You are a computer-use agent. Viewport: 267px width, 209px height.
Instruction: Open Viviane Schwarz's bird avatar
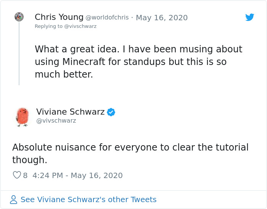pyautogui.click(x=23, y=117)
